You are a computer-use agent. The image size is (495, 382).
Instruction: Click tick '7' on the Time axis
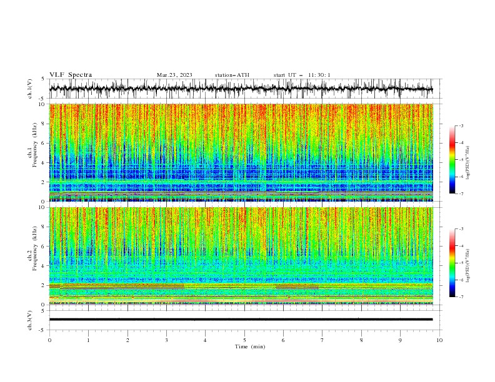click(322, 340)
